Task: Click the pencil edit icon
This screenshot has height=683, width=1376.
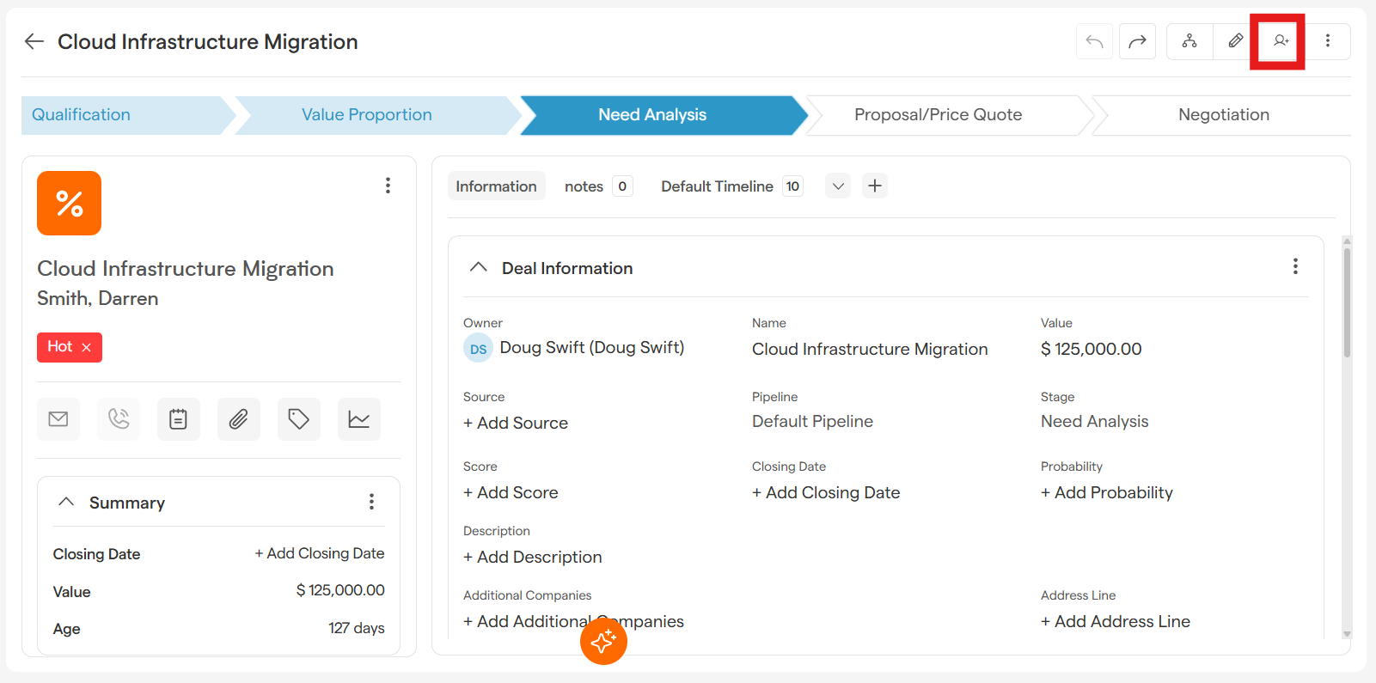Action: pos(1235,41)
